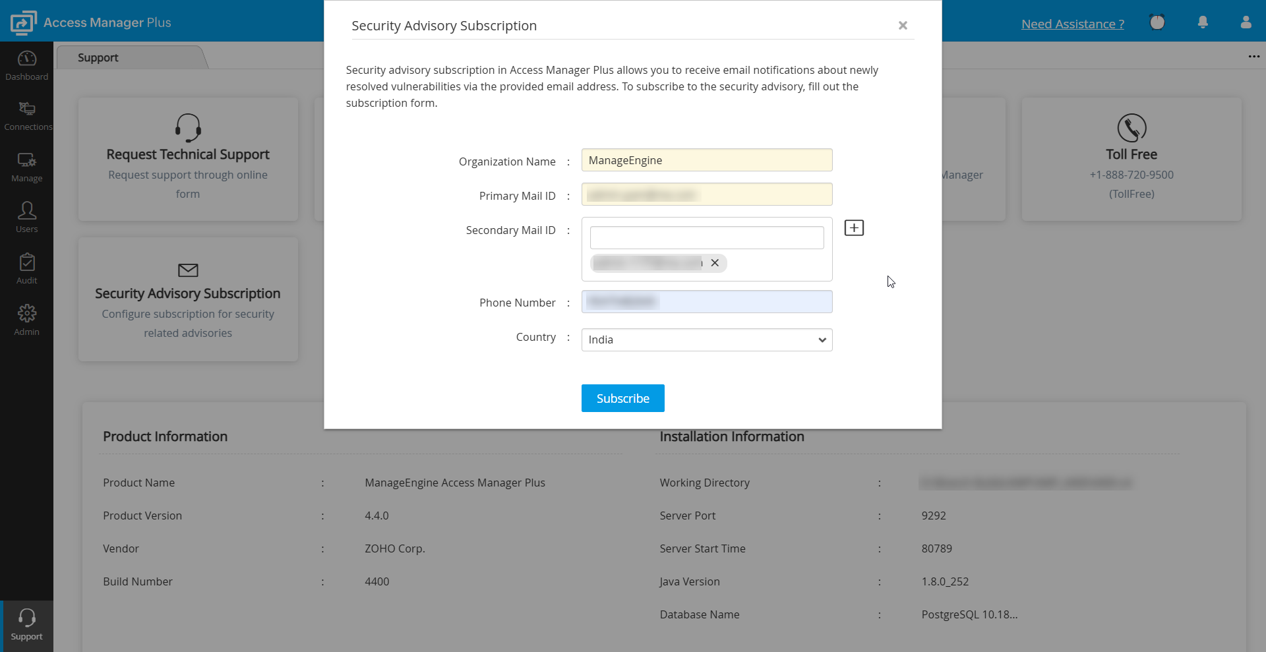1266x652 pixels.
Task: Open the Dashboard section
Action: (x=26, y=65)
